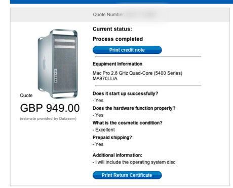Click the Print credit note button
The image size is (233, 188).
(127, 50)
